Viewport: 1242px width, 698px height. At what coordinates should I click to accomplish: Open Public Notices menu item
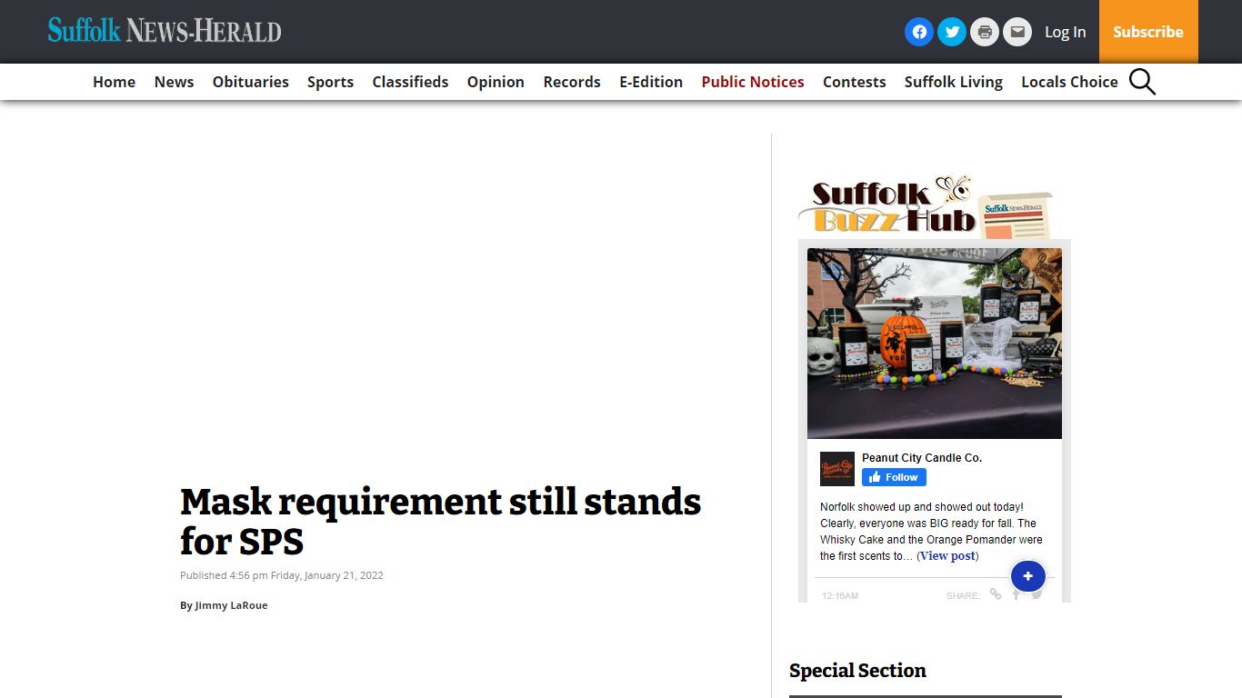click(x=753, y=82)
